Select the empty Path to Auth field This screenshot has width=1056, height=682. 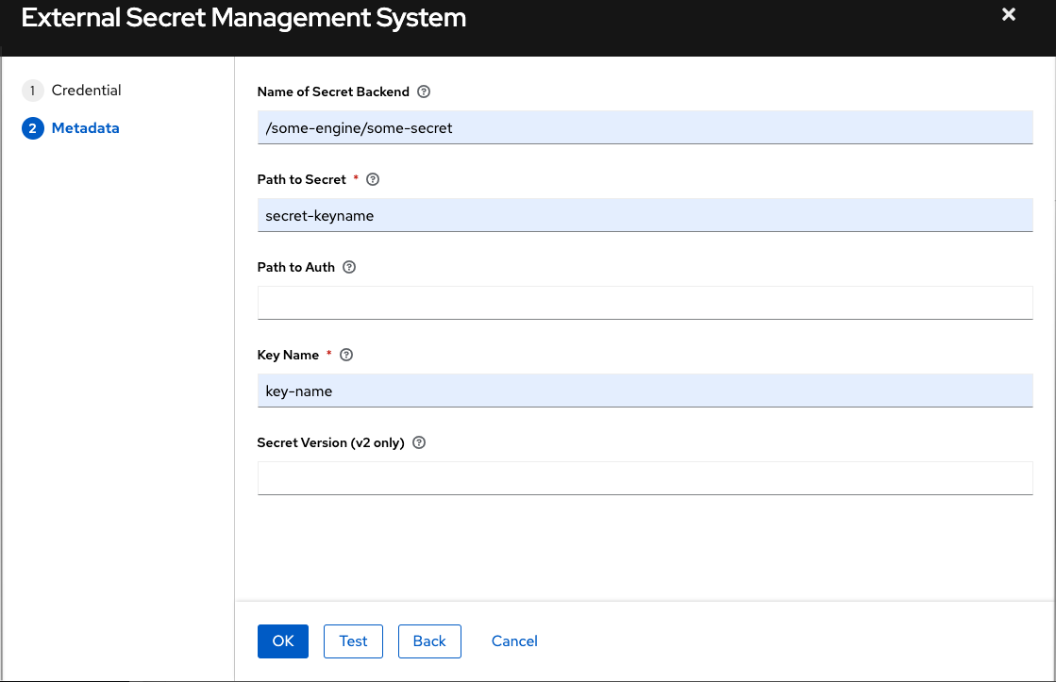pos(645,303)
